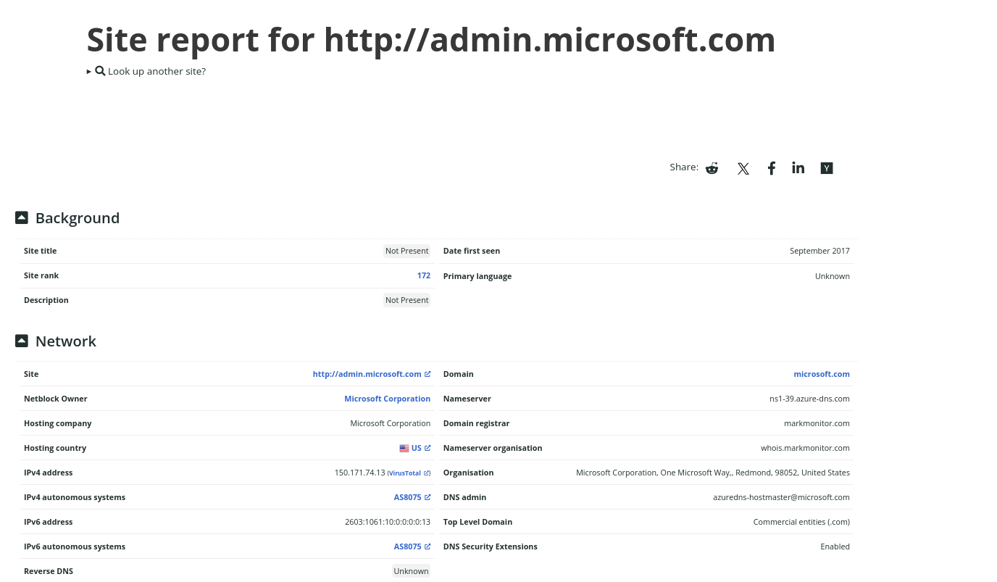Open http://admin.microsoft.com site link
Viewport: 997px width, 582px height.
pyautogui.click(x=367, y=374)
